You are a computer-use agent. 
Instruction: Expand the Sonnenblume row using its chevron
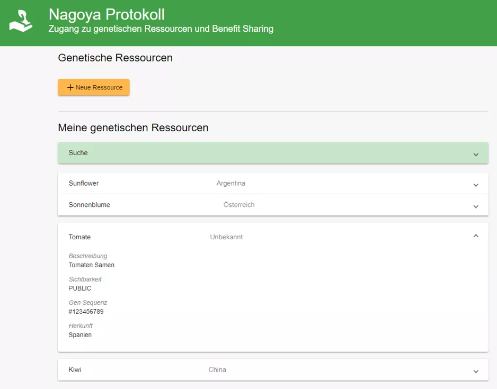(475, 206)
